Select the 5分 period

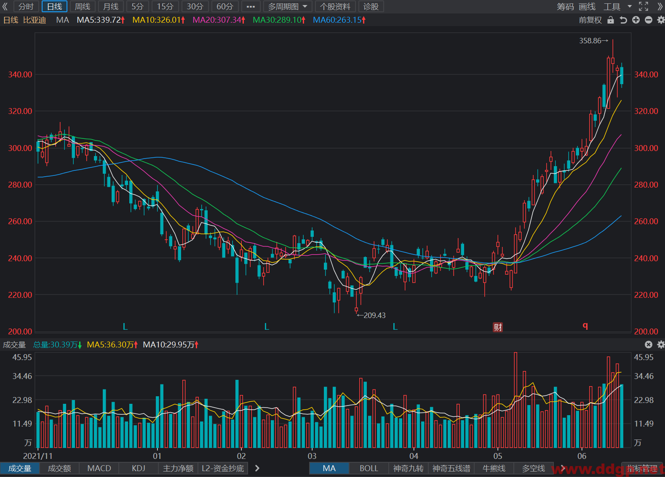pos(138,7)
